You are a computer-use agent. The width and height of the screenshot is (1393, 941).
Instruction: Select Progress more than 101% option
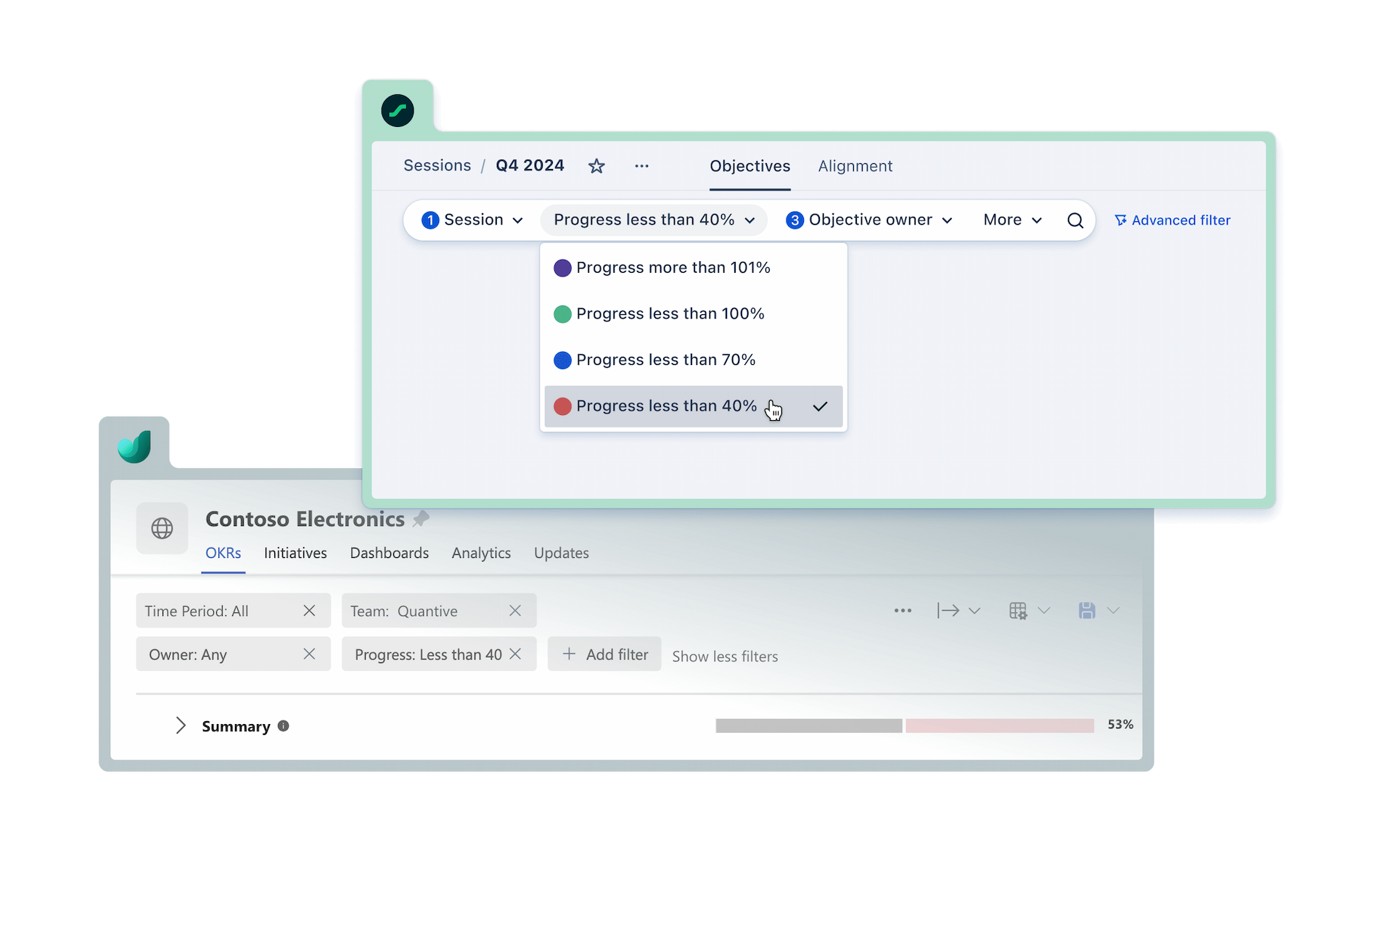(x=673, y=267)
